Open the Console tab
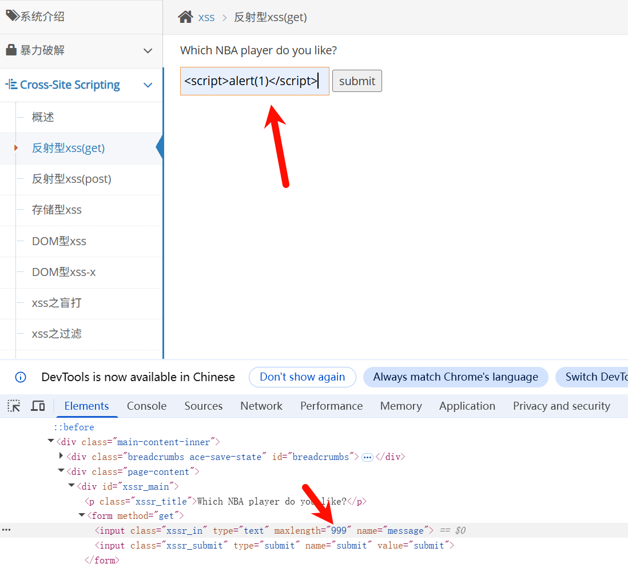Viewport: 628px width, 568px height. click(146, 406)
